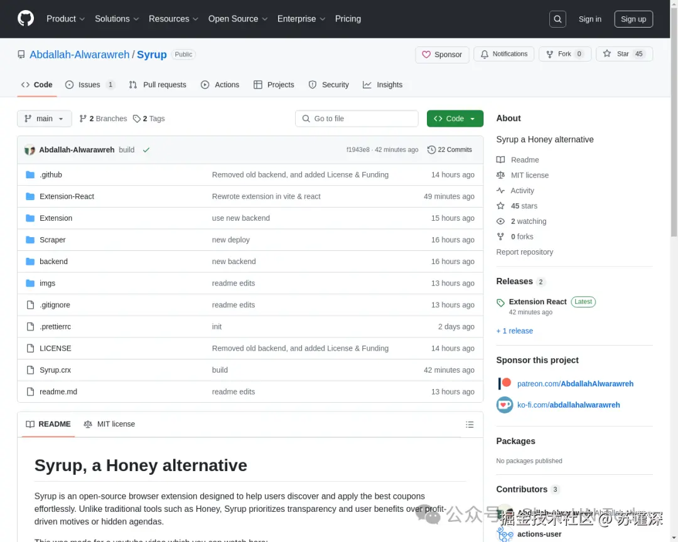Switch to the Insights tab
Screen dimensions: 678x542
(x=383, y=85)
